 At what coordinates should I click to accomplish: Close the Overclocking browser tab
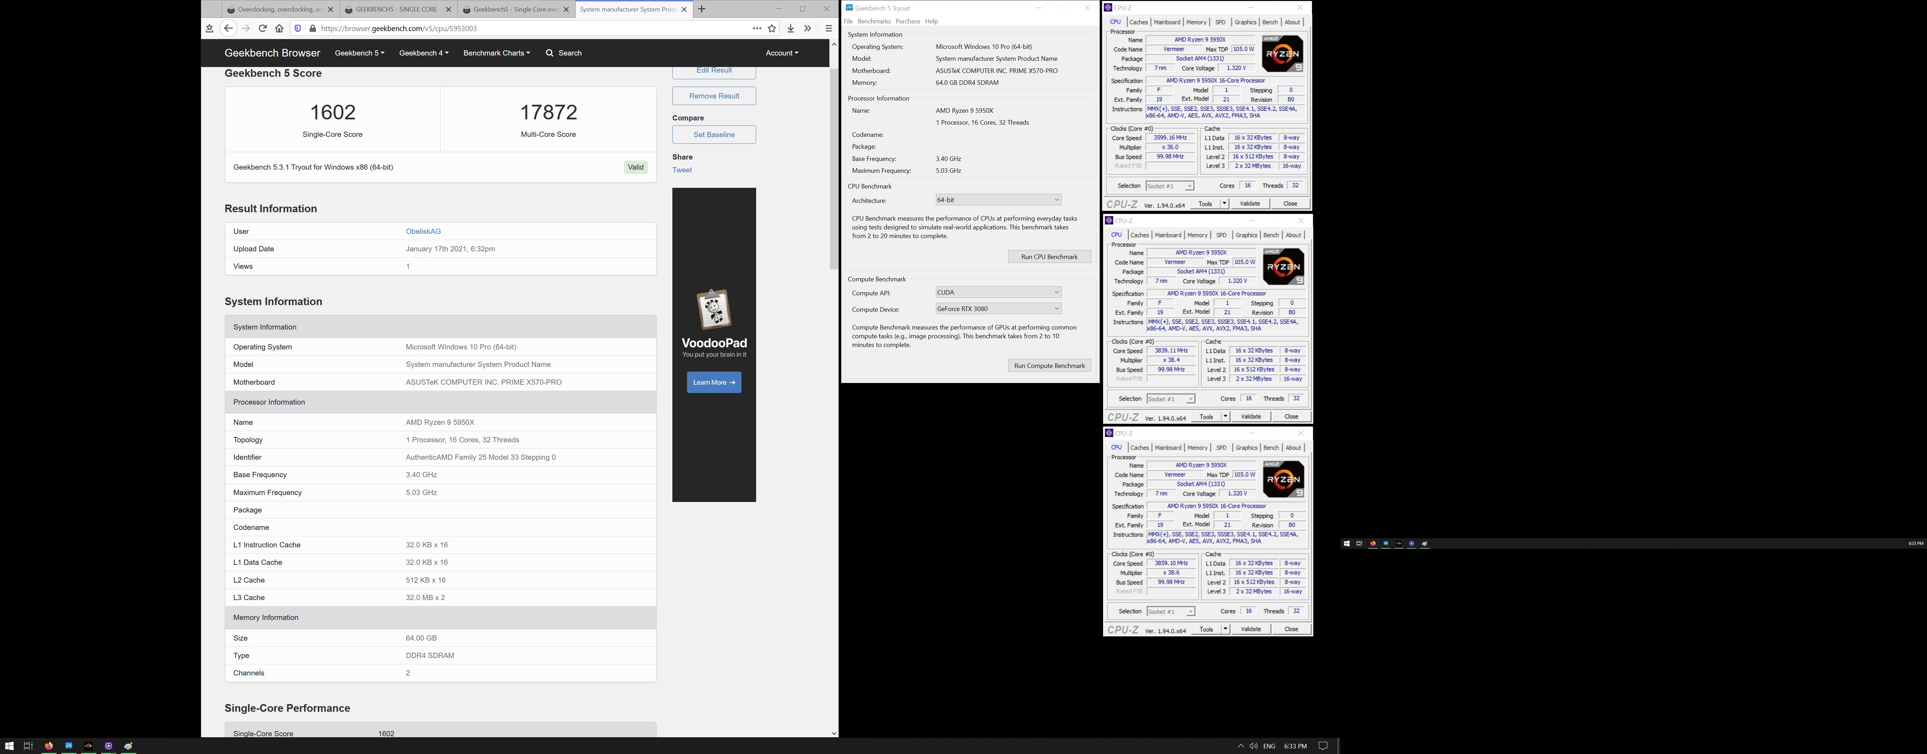pos(330,10)
